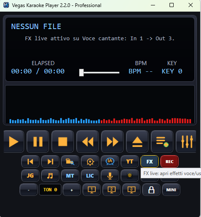The image size is (201, 217).
Task: Skip to the previous track
Action: [x=30, y=161]
